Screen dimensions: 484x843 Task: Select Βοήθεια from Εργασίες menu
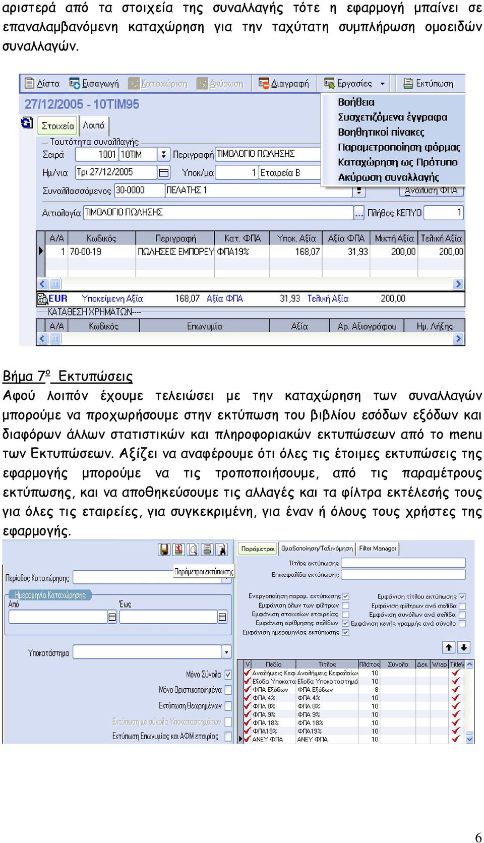(356, 102)
